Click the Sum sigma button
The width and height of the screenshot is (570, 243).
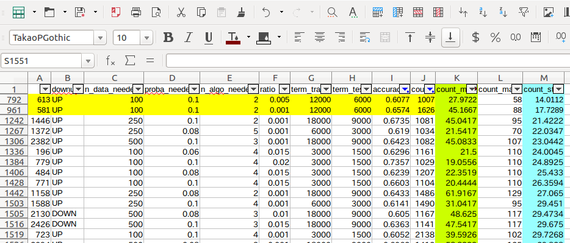tap(130, 60)
